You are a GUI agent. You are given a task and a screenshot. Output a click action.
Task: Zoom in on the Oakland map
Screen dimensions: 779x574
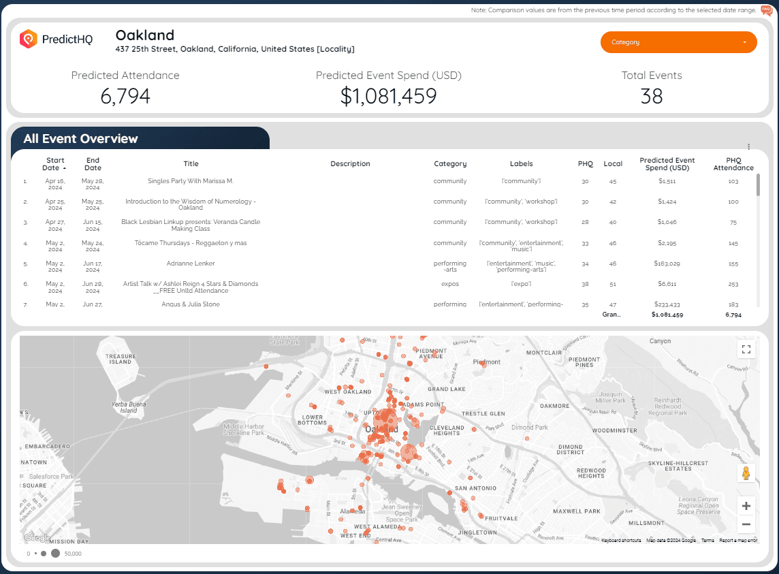coord(746,506)
